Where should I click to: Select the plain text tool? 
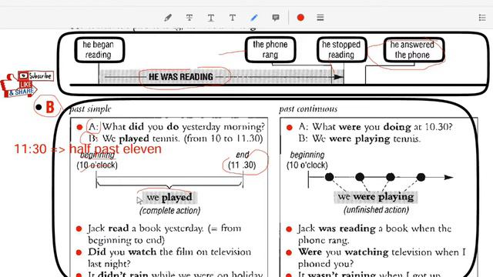tap(233, 18)
